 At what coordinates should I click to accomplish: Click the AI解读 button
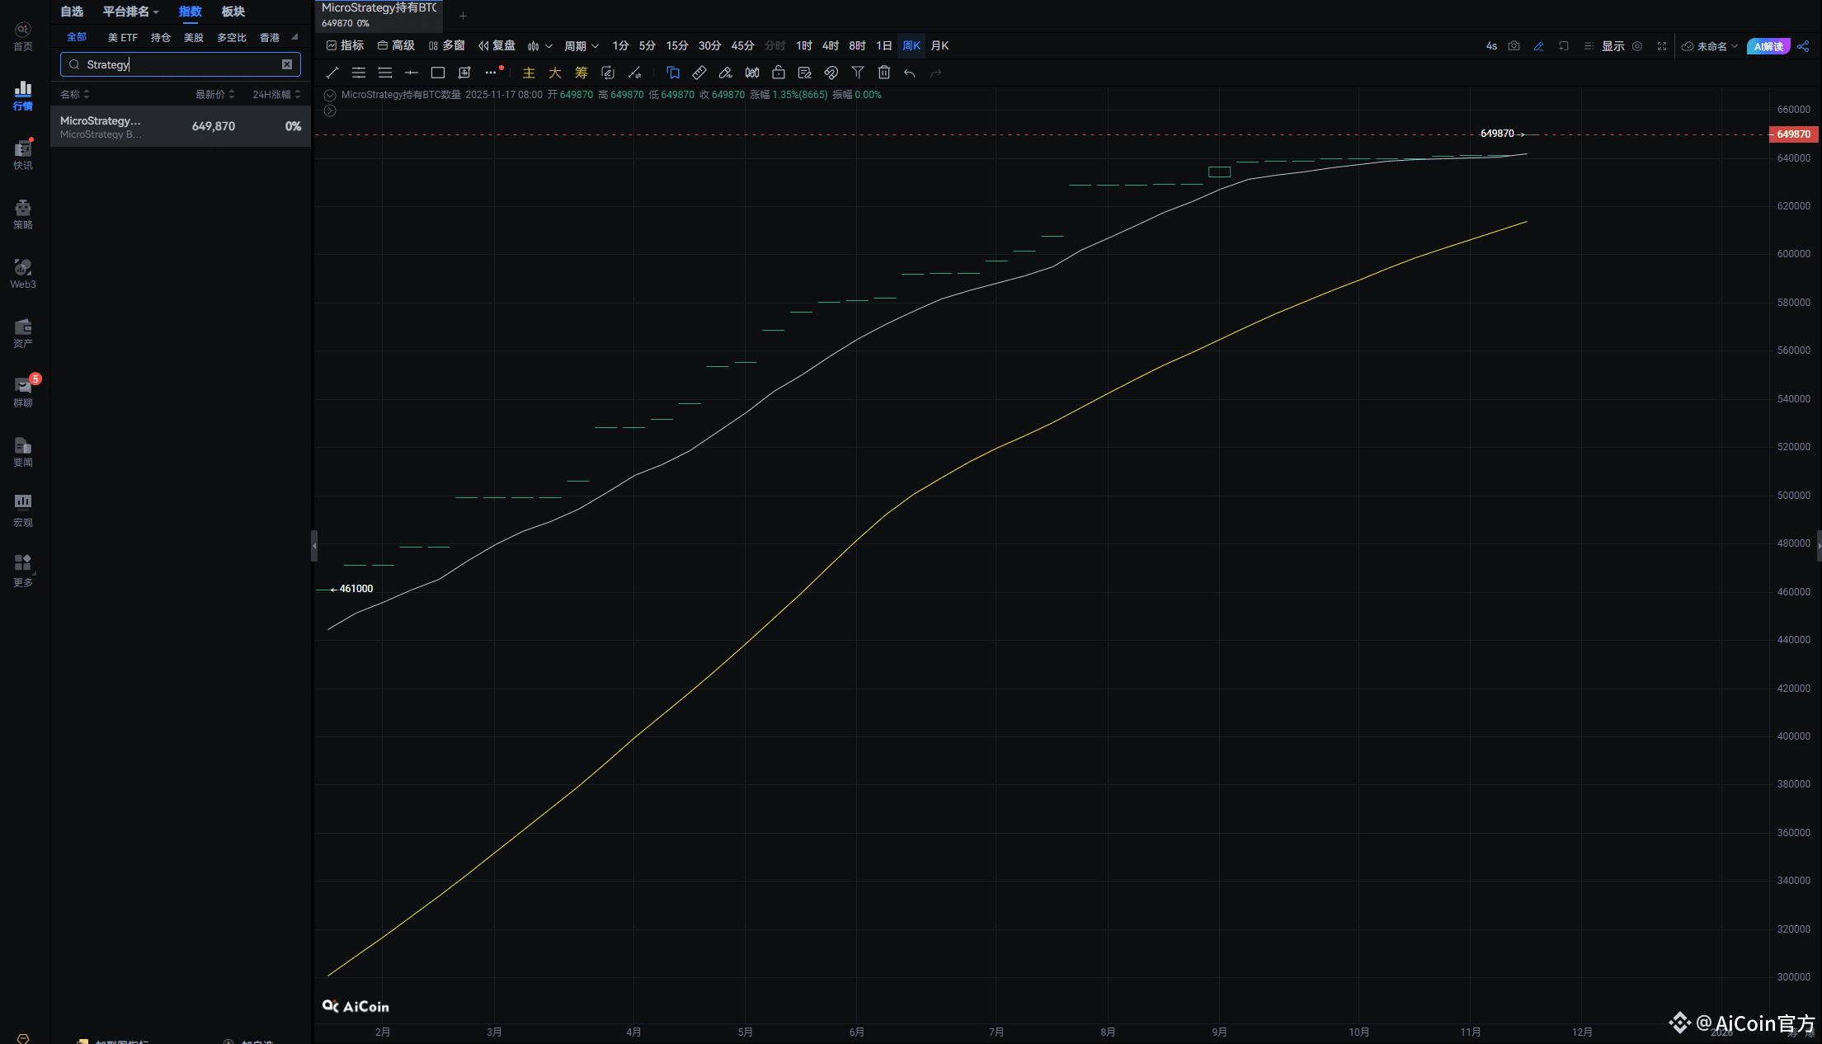pyautogui.click(x=1768, y=46)
